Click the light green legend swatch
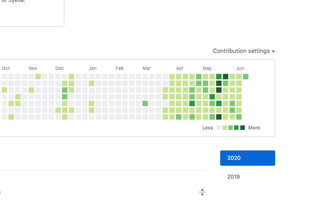Image resolution: width=310 pixels, height=206 pixels. 225,127
